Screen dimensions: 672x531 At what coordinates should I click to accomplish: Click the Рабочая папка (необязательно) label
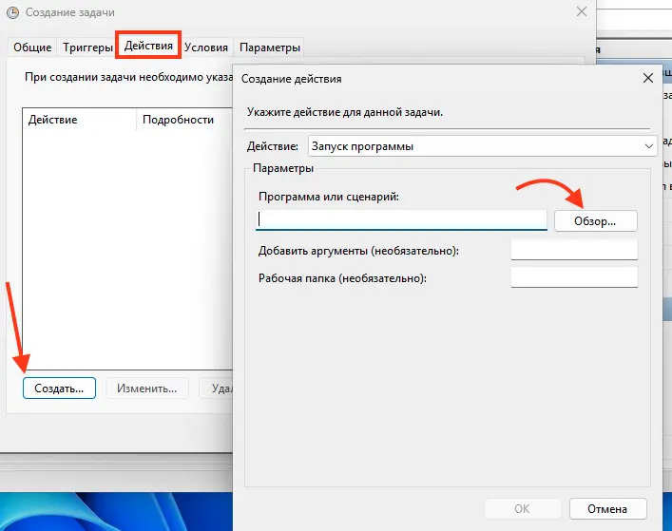pyautogui.click(x=342, y=278)
